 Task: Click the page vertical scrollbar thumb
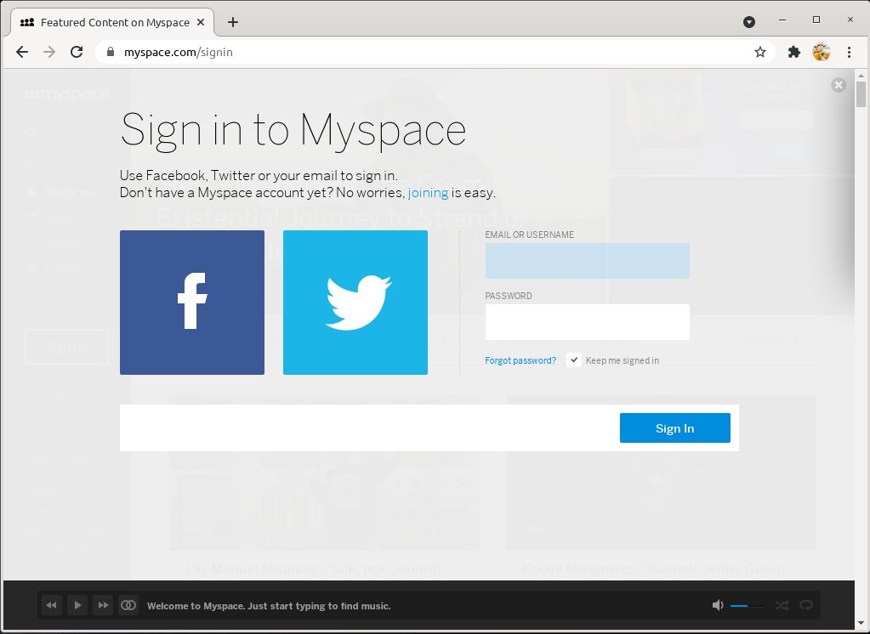pos(861,94)
